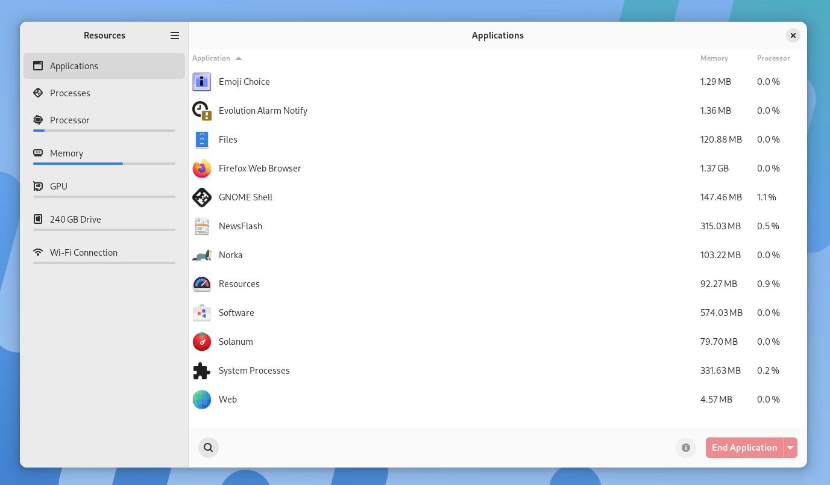Select the 240 GB Drive entry
The image size is (830, 485).
75,220
